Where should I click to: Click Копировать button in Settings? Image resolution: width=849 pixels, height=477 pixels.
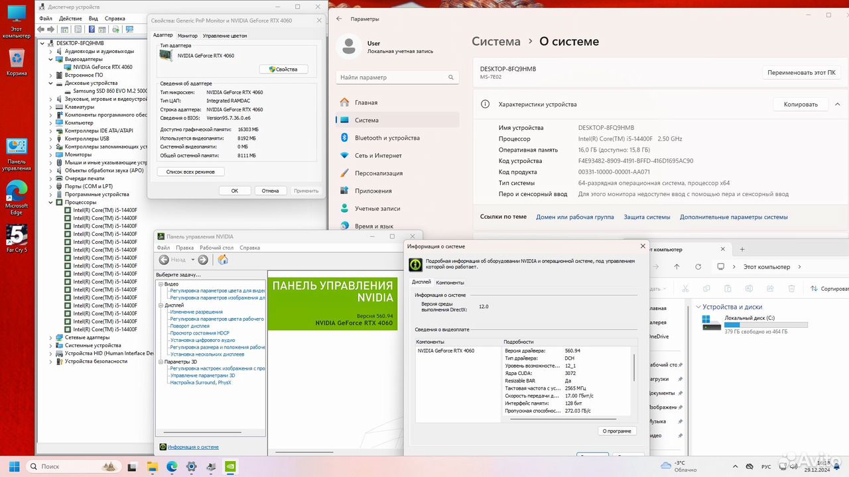(x=801, y=104)
